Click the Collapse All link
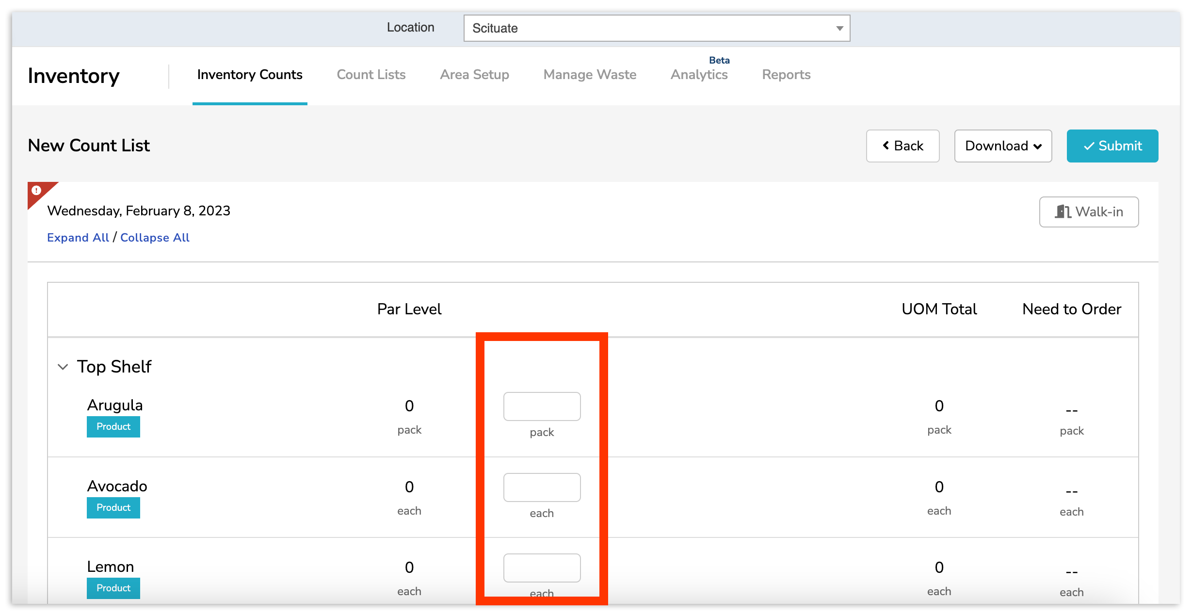Image resolution: width=1192 pixels, height=616 pixels. pyautogui.click(x=155, y=237)
